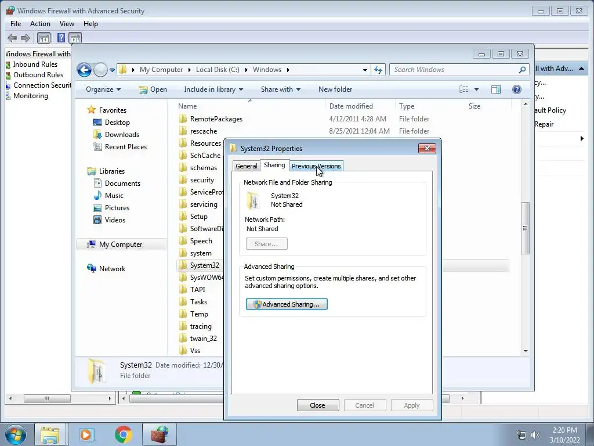Click the round Help icon in Explorer toolbar

point(516,89)
